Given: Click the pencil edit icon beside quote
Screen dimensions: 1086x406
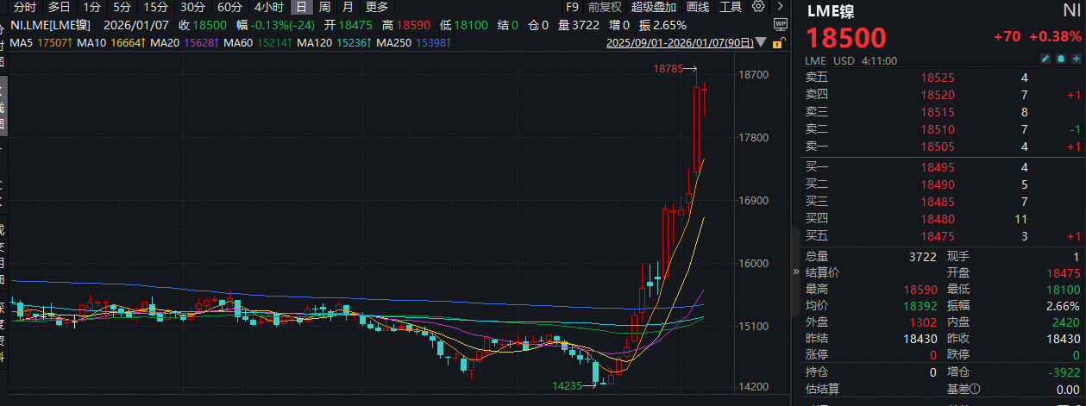Looking at the screenshot, I should pyautogui.click(x=1045, y=60).
